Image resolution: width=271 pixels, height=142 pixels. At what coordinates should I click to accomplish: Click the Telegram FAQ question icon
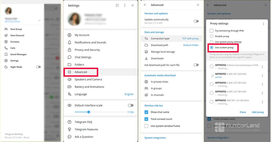pyautogui.click(x=70, y=122)
